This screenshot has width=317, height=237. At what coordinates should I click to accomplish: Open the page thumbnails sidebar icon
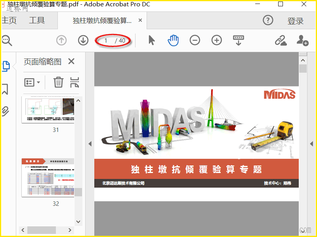6,66
